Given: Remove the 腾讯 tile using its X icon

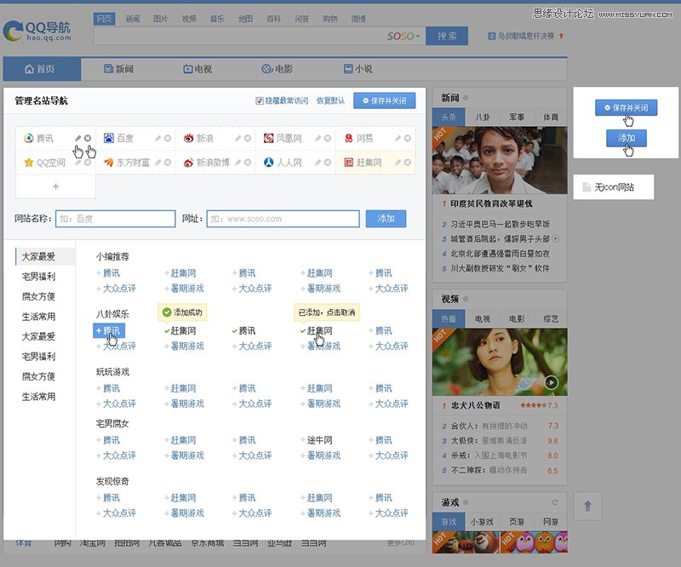Looking at the screenshot, I should [x=88, y=138].
